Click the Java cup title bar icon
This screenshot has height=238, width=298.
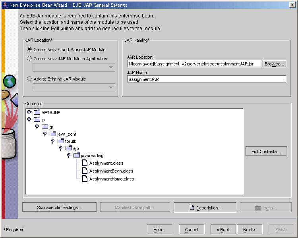(x=5, y=5)
